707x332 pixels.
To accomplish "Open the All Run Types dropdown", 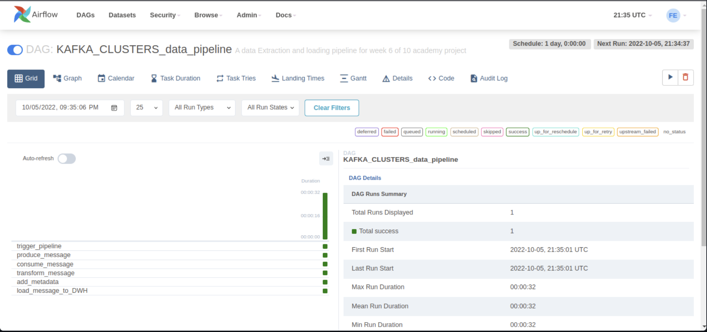I will 202,108.
